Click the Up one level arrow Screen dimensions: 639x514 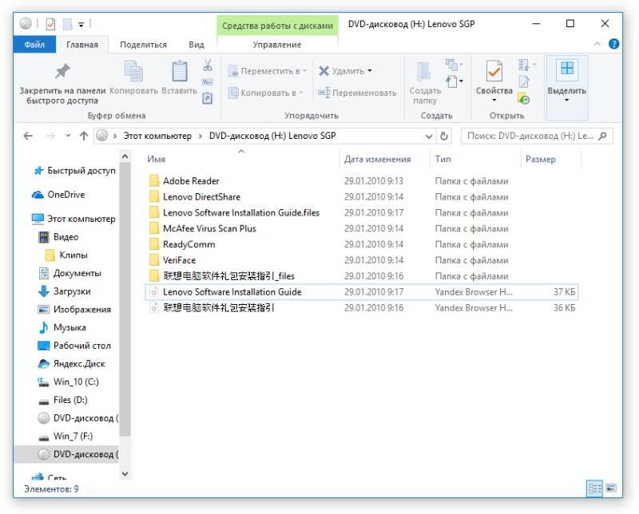(84, 136)
